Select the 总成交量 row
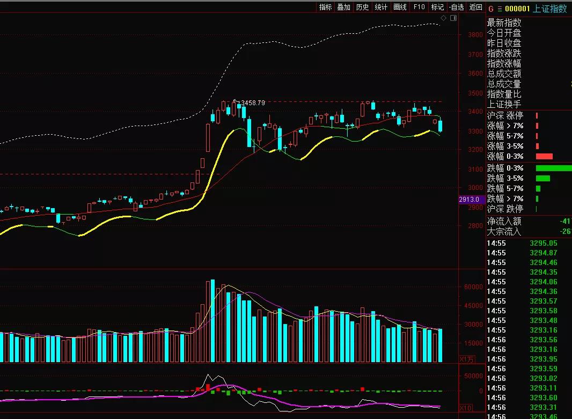 529,84
